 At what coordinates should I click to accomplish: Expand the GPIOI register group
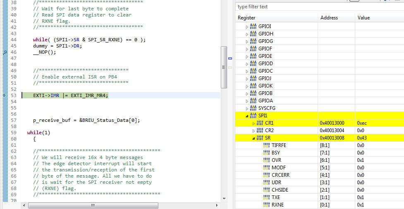tap(247, 26)
